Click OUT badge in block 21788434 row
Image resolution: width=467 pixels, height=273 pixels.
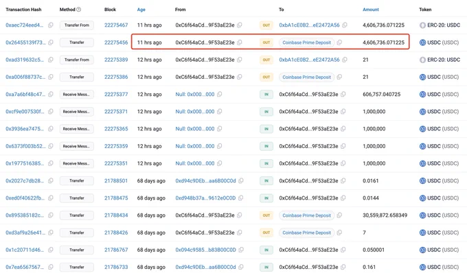coord(266,215)
